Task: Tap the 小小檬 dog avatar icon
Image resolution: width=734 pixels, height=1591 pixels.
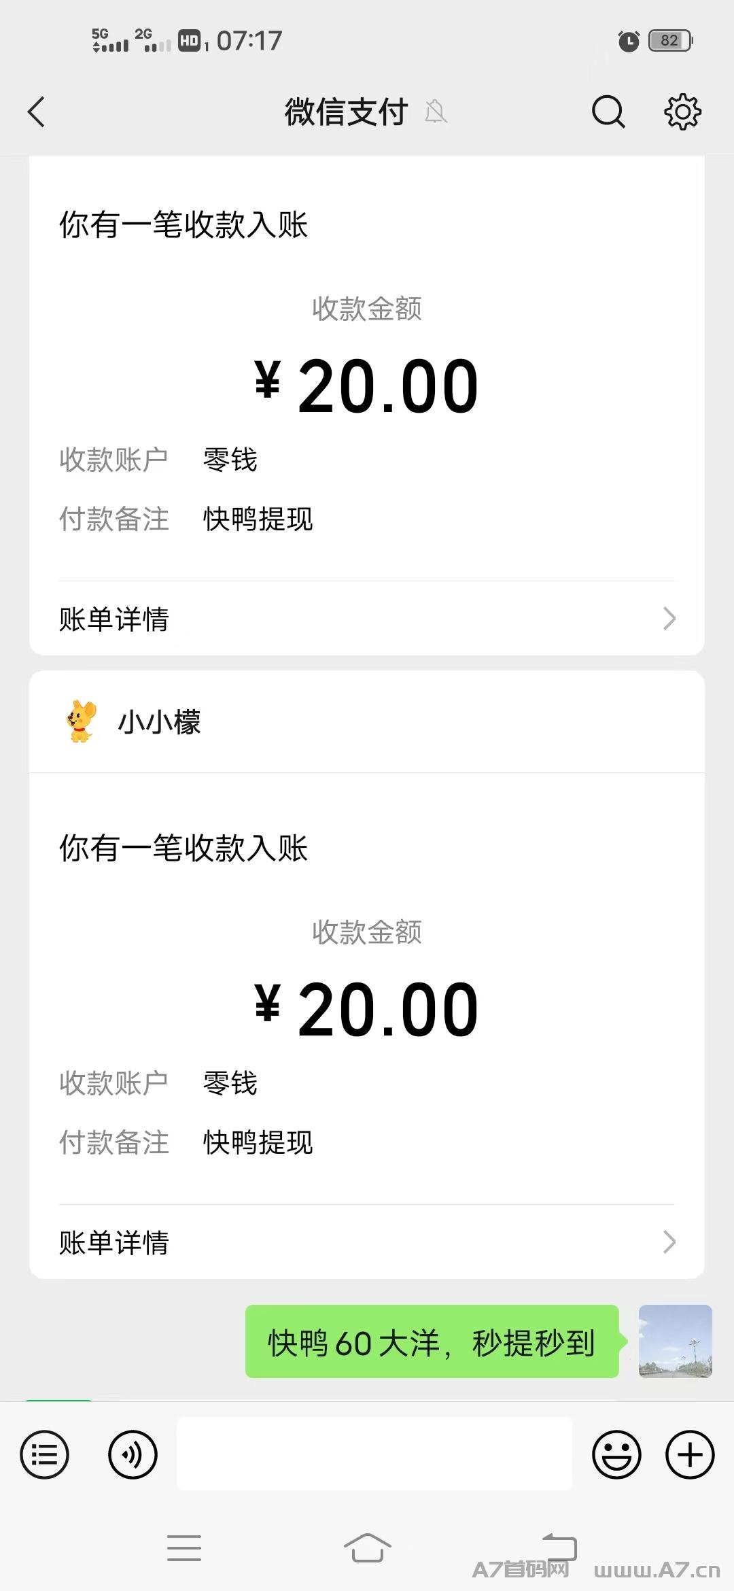Action: [x=81, y=721]
